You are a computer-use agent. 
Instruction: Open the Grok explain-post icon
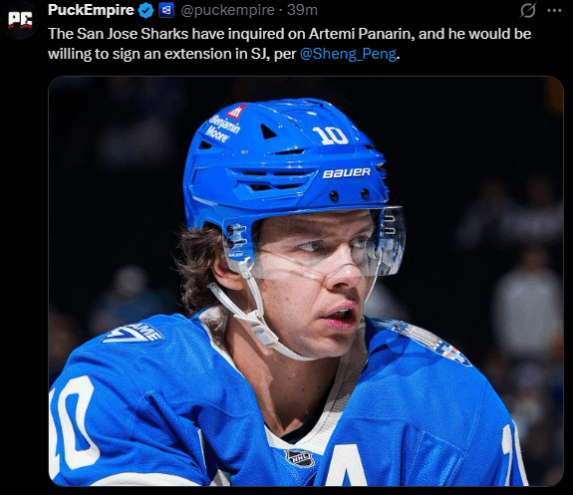click(528, 10)
